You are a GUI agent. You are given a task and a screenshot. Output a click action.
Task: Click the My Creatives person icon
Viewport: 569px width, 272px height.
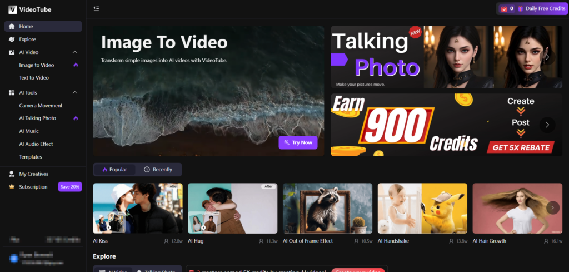tap(12, 174)
